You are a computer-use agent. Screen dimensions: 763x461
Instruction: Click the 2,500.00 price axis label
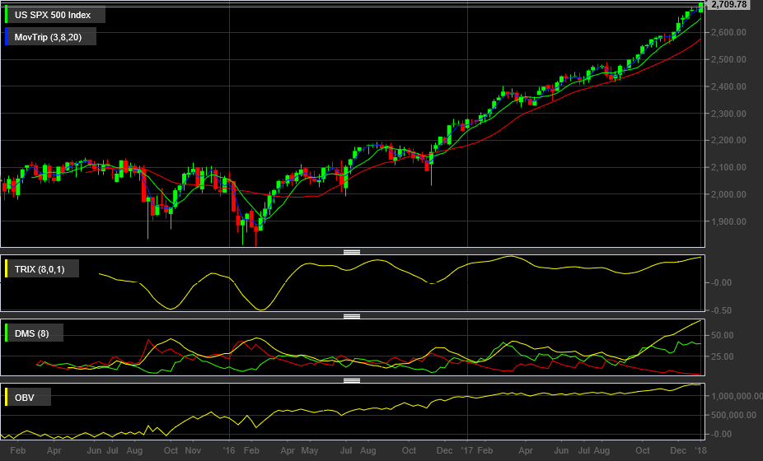(x=728, y=59)
